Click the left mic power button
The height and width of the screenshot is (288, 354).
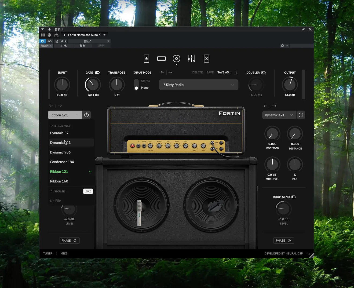pos(86,115)
